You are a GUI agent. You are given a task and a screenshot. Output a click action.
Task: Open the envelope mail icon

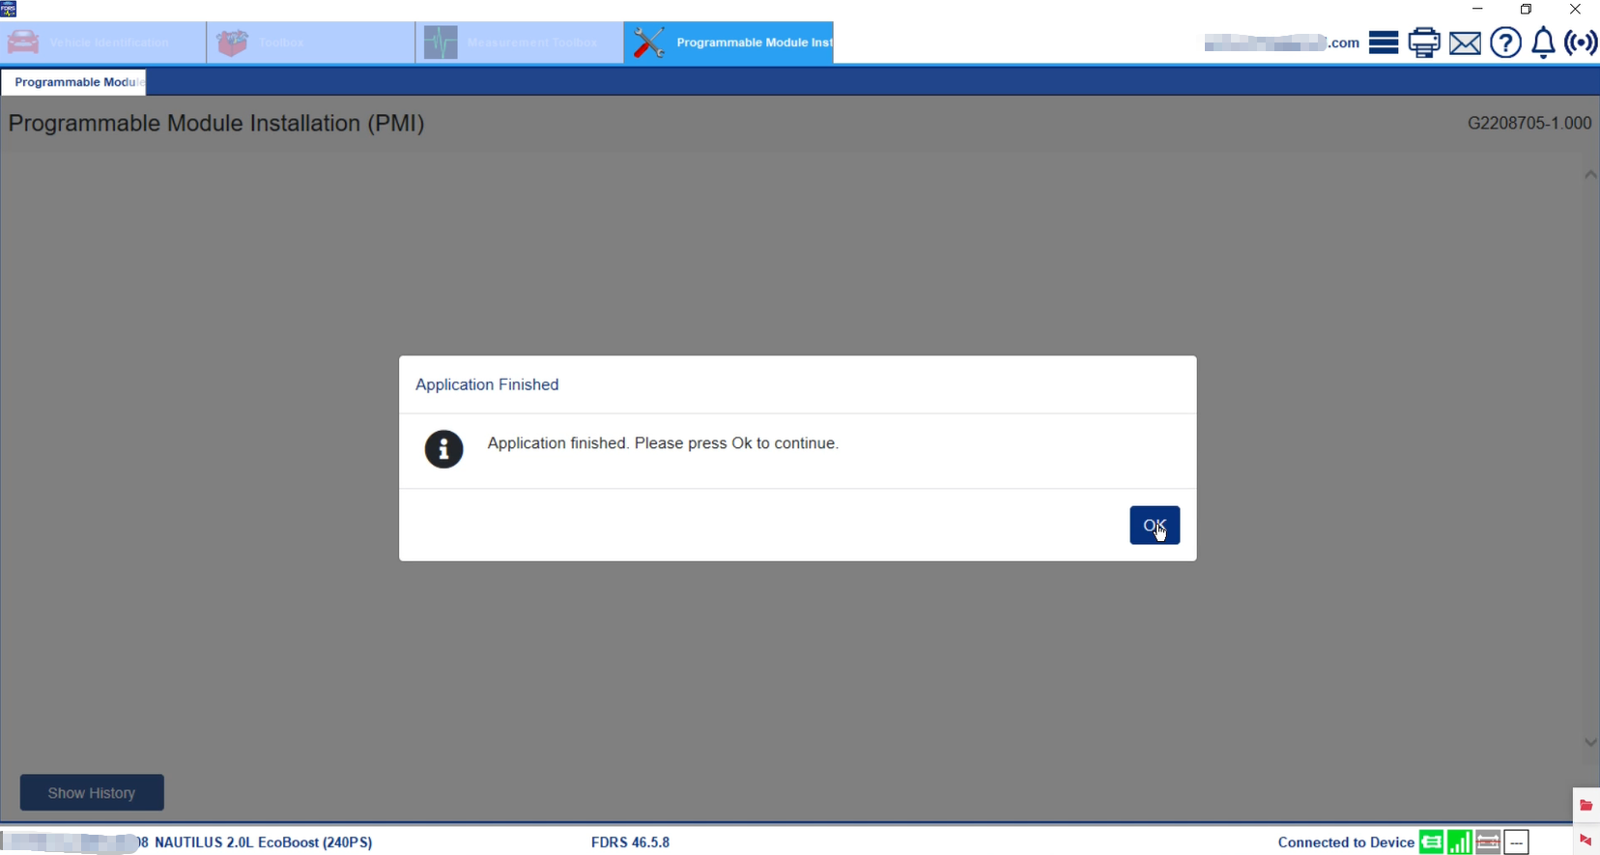tap(1465, 43)
